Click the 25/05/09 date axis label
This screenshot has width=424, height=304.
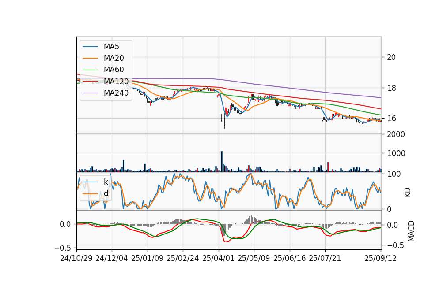[254, 258]
